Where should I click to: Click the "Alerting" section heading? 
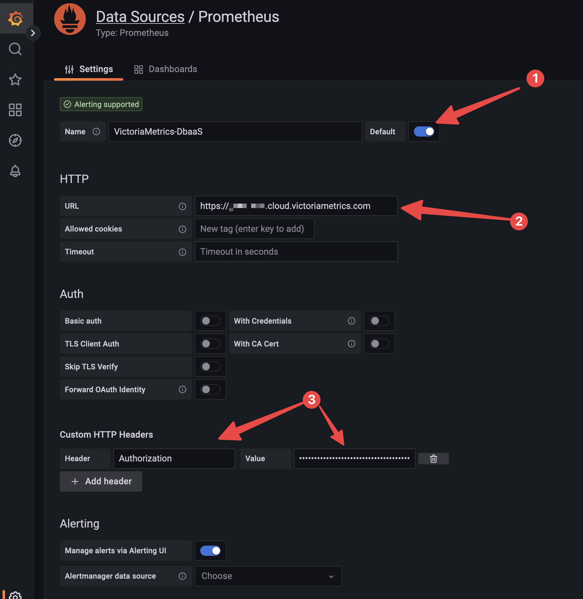tap(79, 523)
